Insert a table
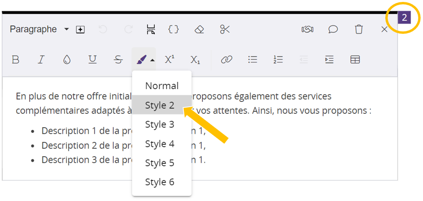 tap(355, 60)
